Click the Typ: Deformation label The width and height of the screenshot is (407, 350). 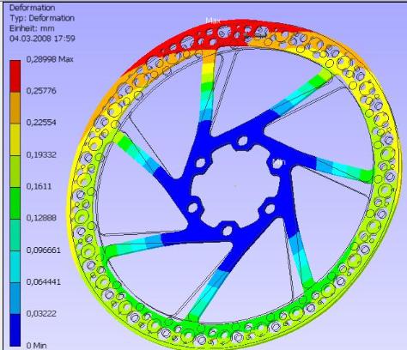(42, 18)
